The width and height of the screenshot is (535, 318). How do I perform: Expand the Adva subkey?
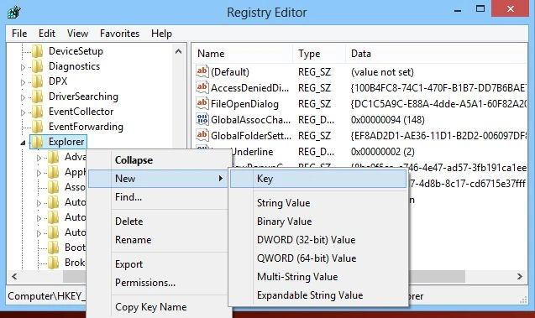pyautogui.click(x=39, y=158)
